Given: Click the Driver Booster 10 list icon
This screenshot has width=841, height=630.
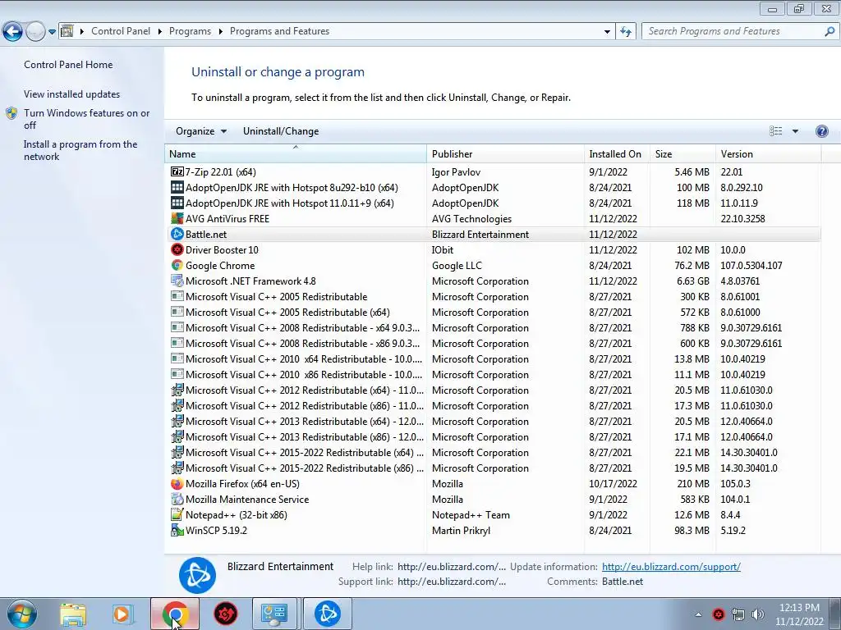Looking at the screenshot, I should (177, 249).
